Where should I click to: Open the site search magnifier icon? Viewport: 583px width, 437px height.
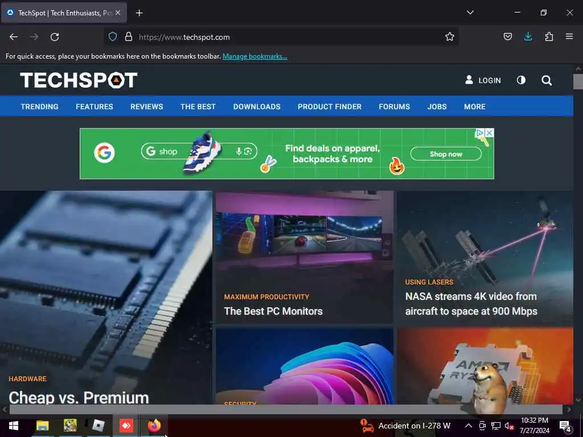click(x=546, y=81)
